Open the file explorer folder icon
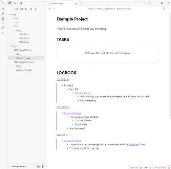This screenshot has height=169, width=171. click(x=10, y=3)
